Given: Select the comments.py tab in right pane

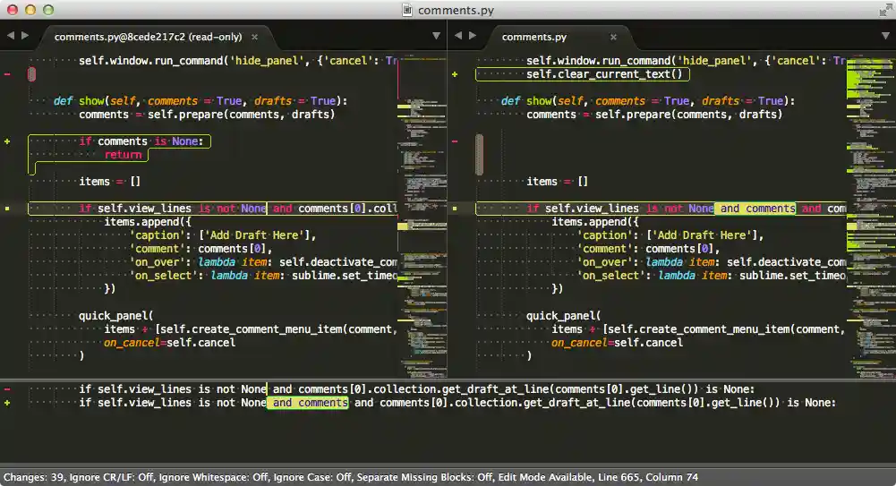Looking at the screenshot, I should (533, 37).
